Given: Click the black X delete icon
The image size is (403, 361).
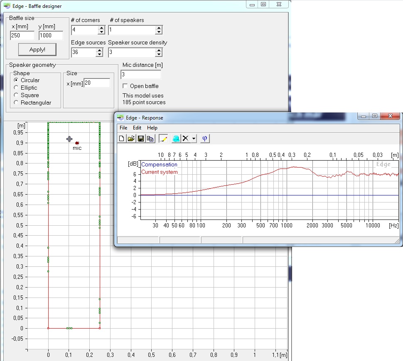Looking at the screenshot, I should [x=186, y=139].
